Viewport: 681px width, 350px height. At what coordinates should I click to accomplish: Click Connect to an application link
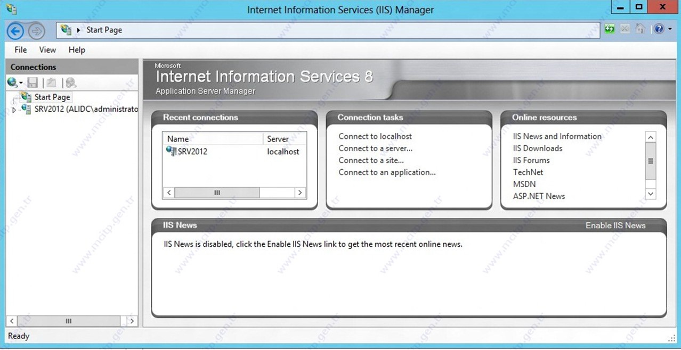tap(387, 172)
